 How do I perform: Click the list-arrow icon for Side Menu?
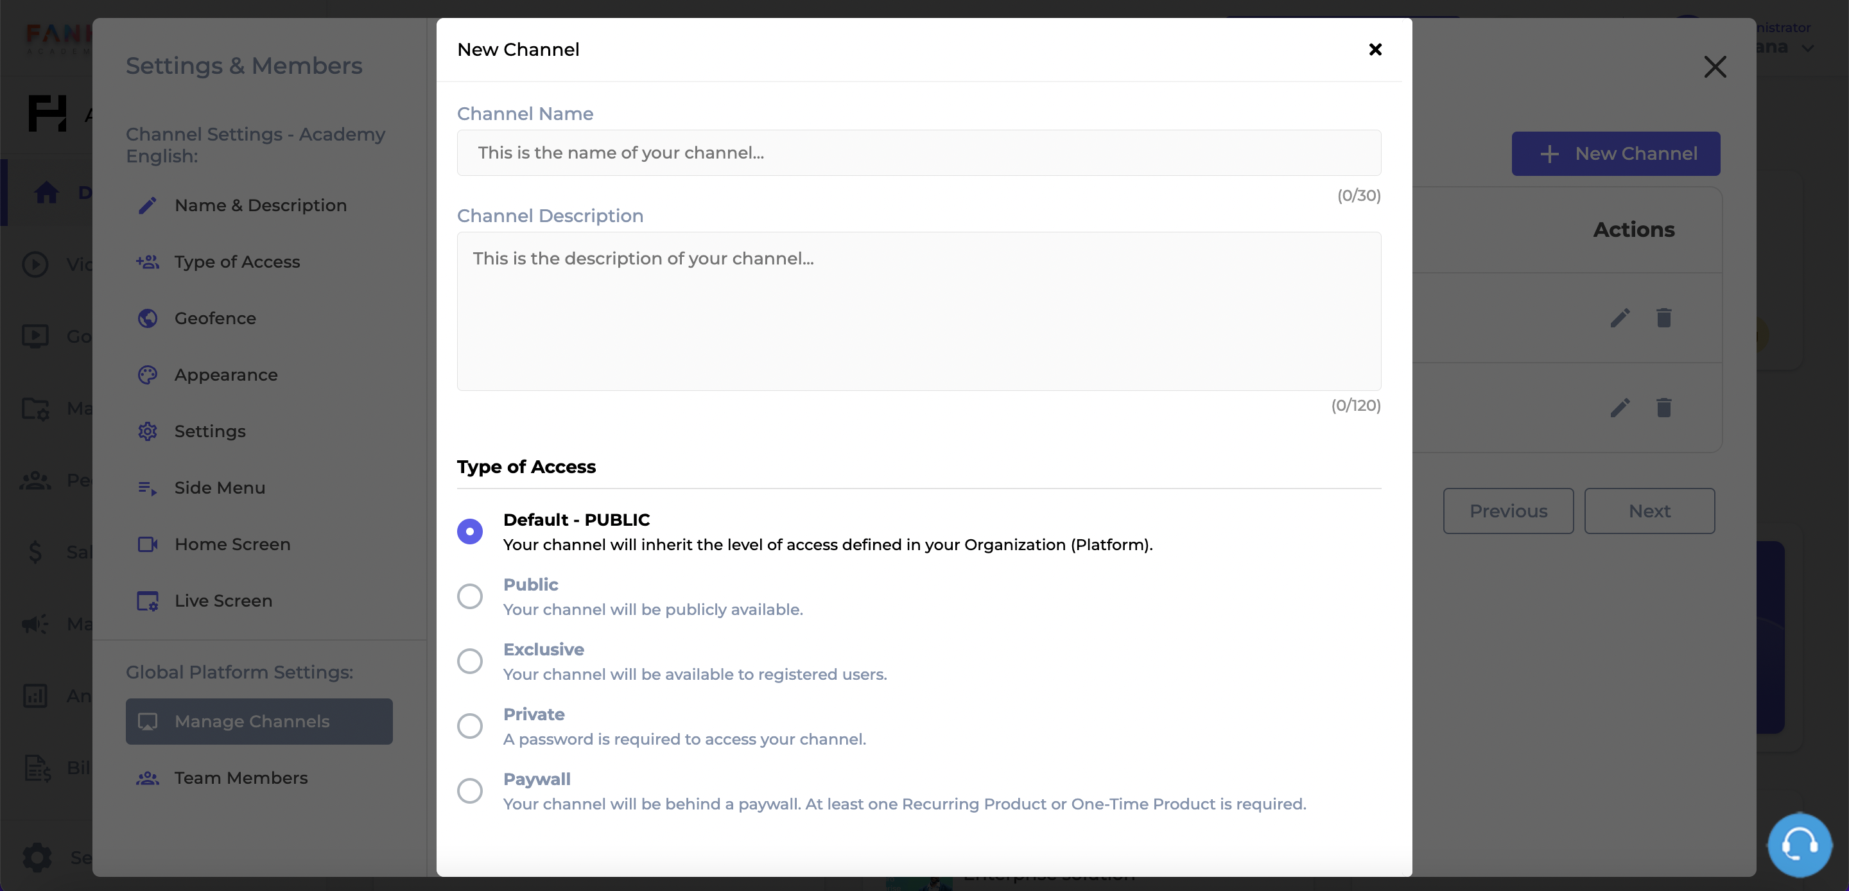tap(147, 489)
